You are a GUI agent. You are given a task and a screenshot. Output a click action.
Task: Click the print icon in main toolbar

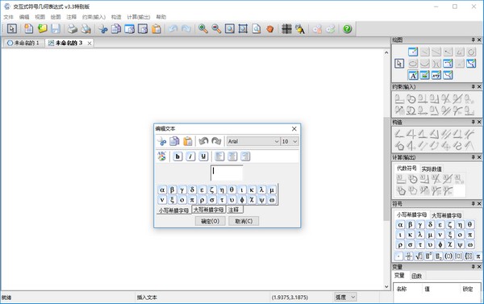pos(73,29)
